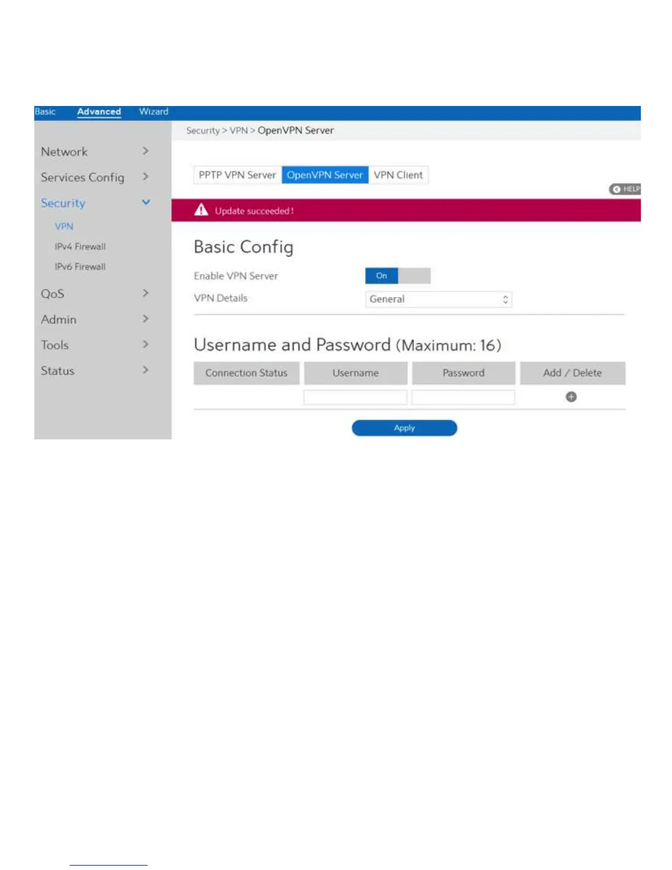Switch to the VPN Client tab
Image resolution: width=672 pixels, height=870 pixels.
click(x=398, y=175)
